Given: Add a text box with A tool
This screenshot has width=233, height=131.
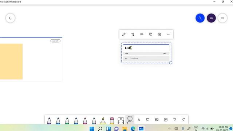Looking at the screenshot, I should [139, 120].
